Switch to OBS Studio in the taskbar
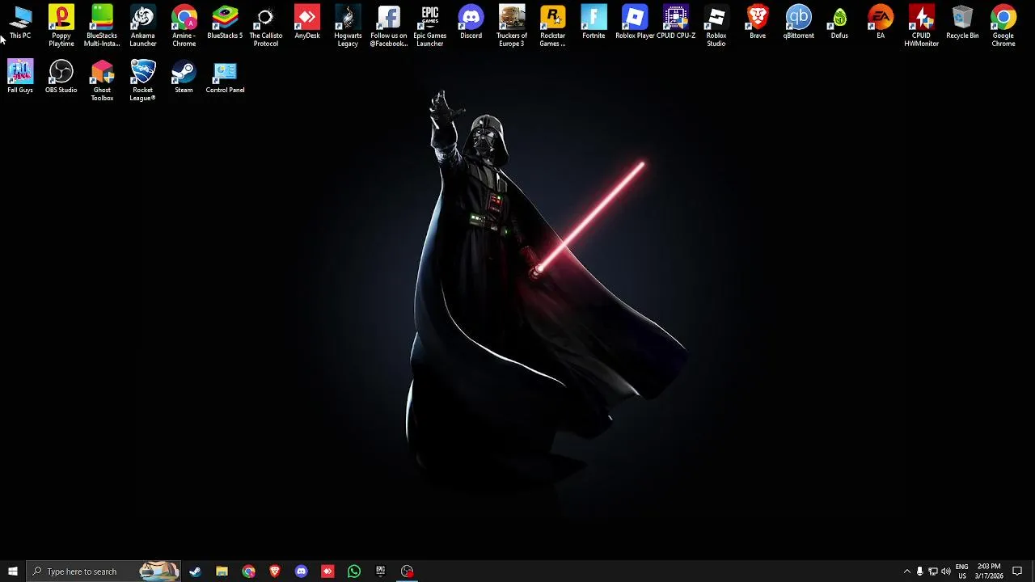1035x582 pixels. (x=408, y=571)
